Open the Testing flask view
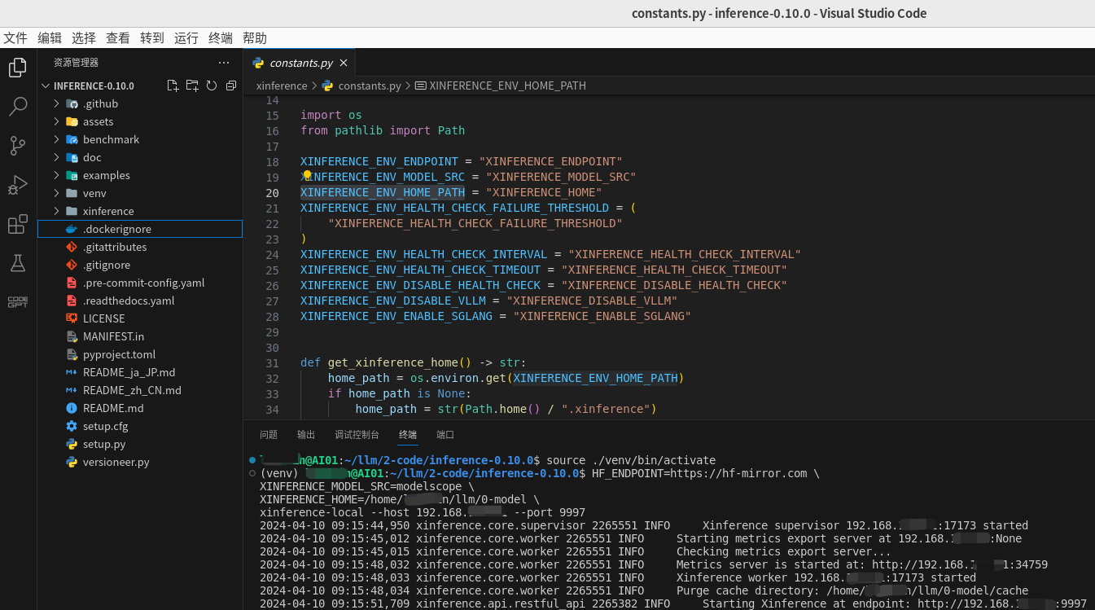Image resolution: width=1095 pixels, height=610 pixels. pos(18,263)
